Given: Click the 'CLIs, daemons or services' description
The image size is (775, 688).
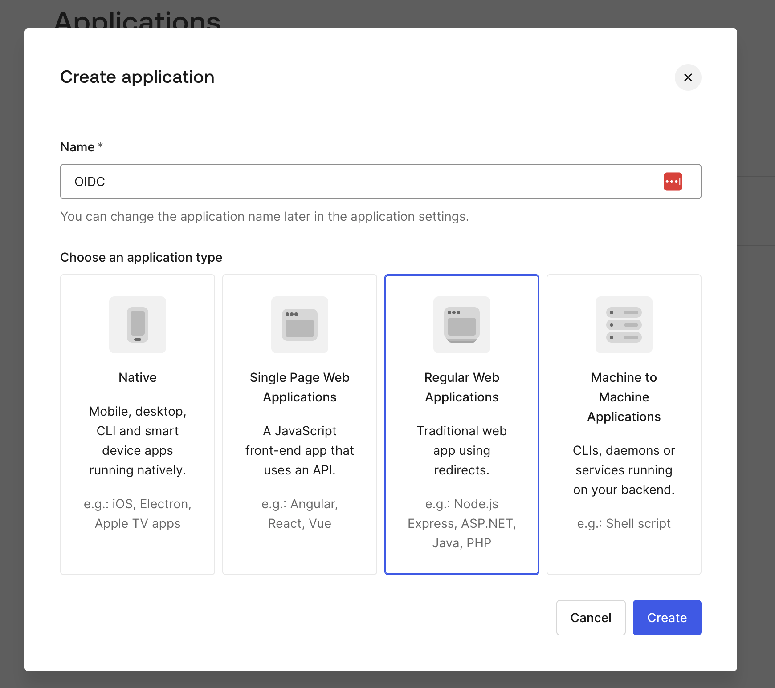Looking at the screenshot, I should coord(624,470).
